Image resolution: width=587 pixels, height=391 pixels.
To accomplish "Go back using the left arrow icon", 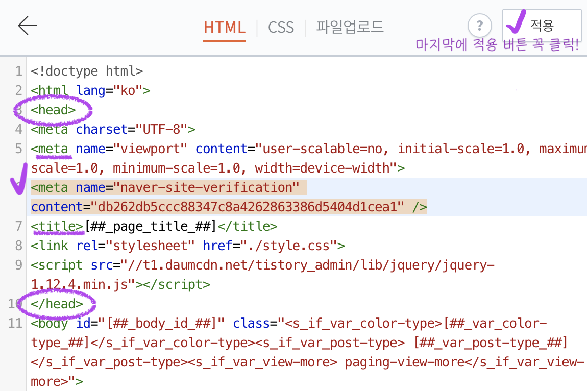I will [x=28, y=26].
